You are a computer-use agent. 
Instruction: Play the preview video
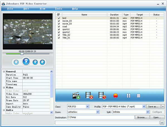26,62
